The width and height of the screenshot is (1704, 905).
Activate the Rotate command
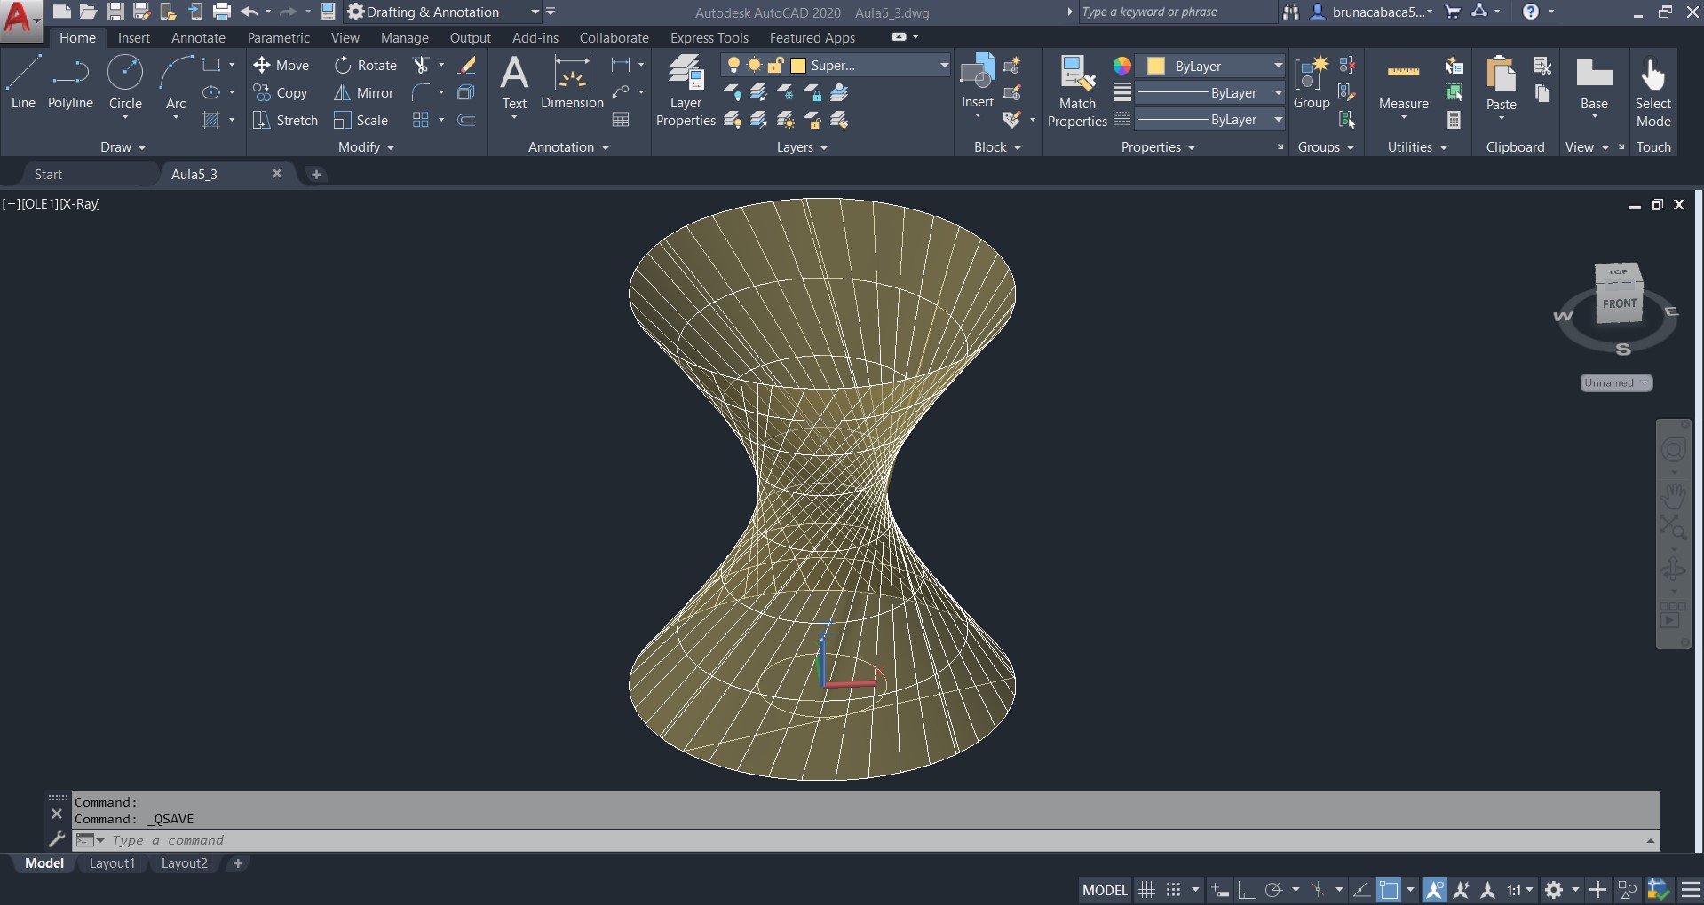(x=366, y=66)
